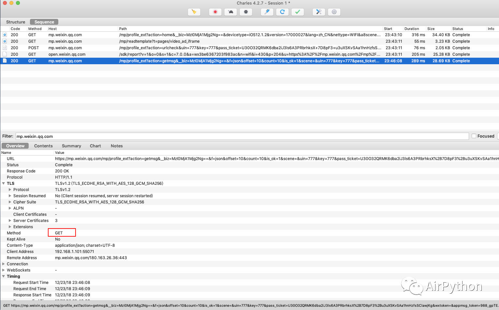Image resolution: width=499 pixels, height=310 pixels.
Task: Select the Client Address 192.168.1.101:55071 value
Action: click(x=75, y=252)
